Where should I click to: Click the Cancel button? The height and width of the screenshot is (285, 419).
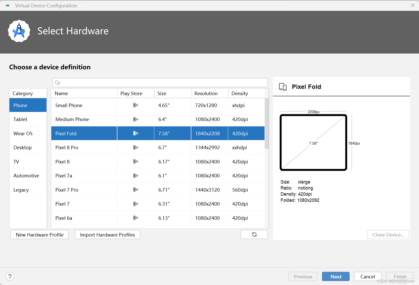[x=368, y=277]
